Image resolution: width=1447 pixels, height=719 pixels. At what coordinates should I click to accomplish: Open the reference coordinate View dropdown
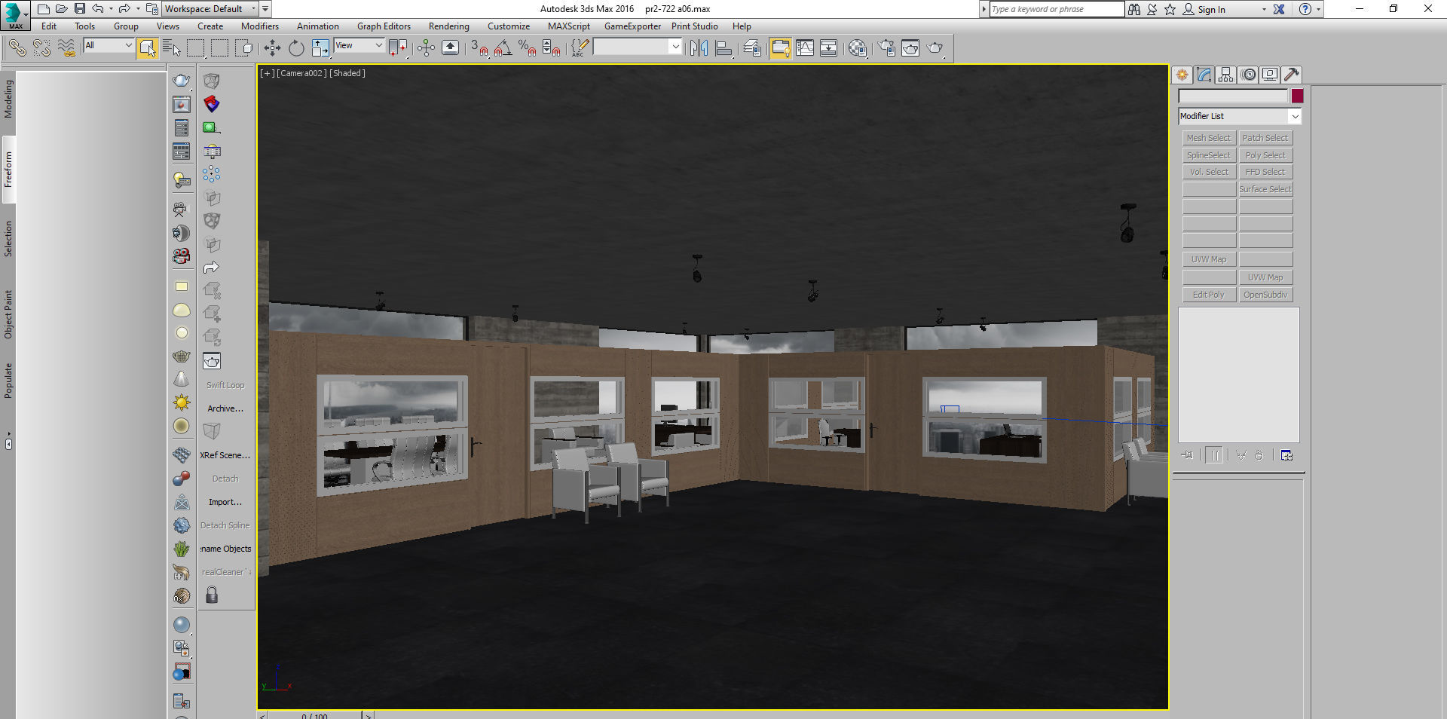click(x=359, y=45)
